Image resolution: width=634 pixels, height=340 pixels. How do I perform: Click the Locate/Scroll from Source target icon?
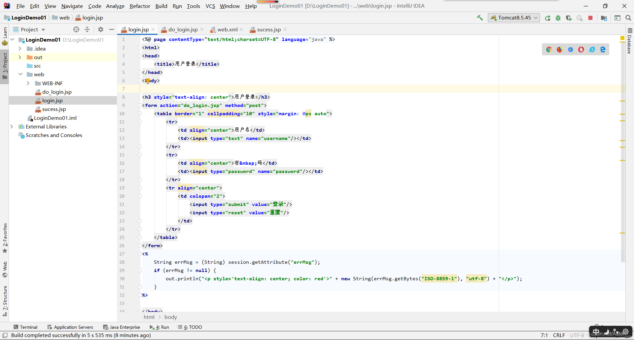coord(76,29)
